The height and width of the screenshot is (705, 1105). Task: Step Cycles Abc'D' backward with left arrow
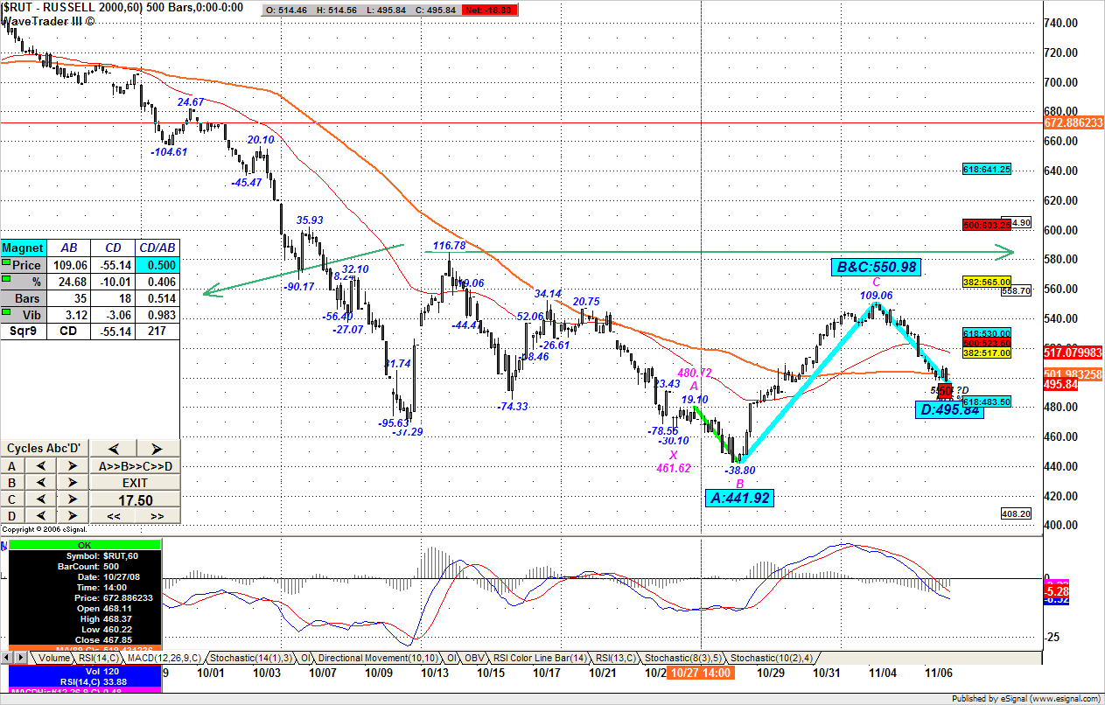(114, 449)
